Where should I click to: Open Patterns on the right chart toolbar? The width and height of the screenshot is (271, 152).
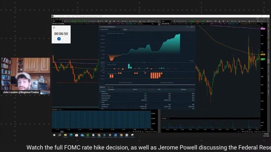click(261, 21)
